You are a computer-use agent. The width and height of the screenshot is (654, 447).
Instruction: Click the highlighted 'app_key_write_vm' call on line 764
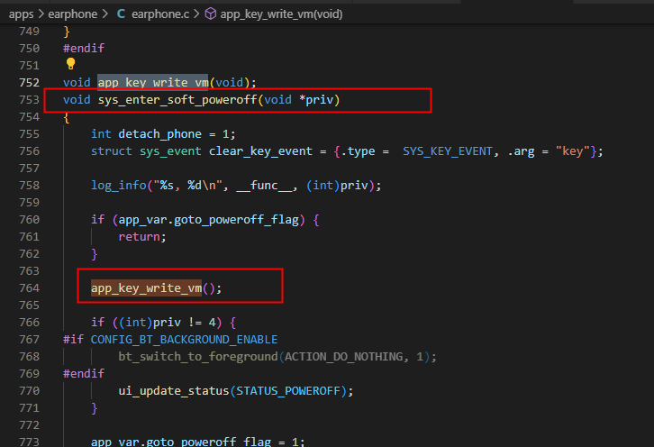[147, 288]
